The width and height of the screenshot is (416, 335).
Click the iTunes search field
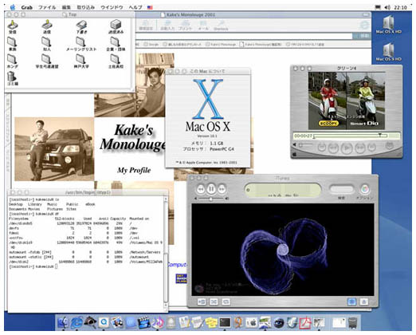tap(341, 189)
